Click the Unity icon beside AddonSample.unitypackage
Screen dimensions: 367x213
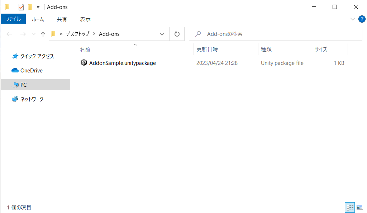(84, 63)
